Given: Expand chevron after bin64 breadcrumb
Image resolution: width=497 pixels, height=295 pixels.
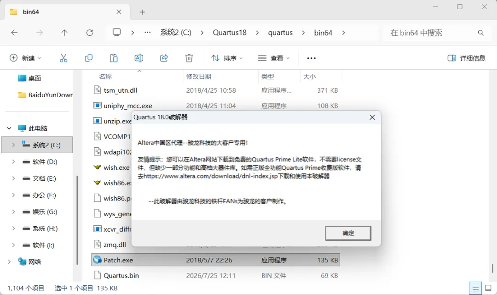Looking at the screenshot, I should point(343,33).
